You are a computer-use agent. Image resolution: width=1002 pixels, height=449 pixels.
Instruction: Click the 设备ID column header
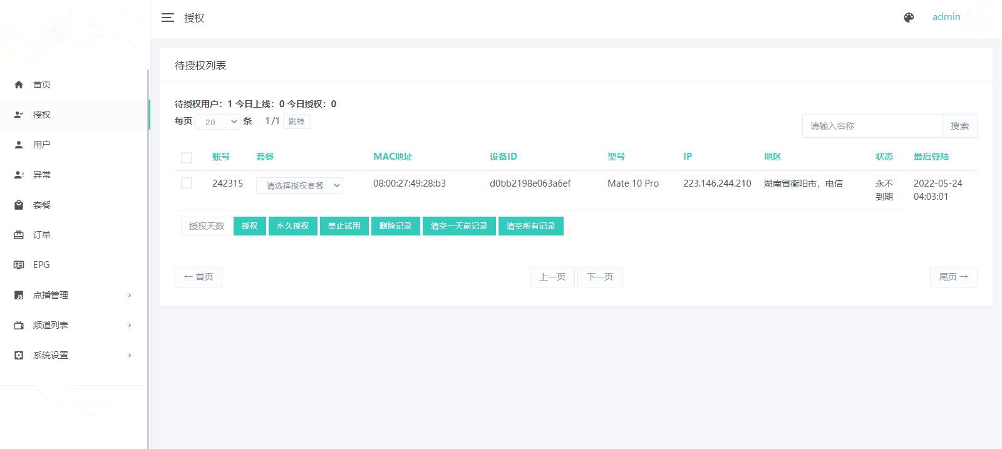coord(504,157)
